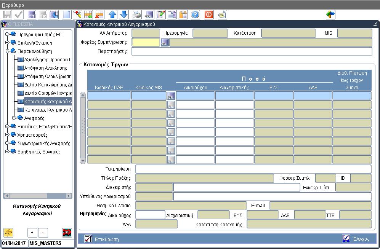This screenshot has height=249, width=380.
Task: Click the Δικαιούχος date field under Ημερομηνίες
Action: point(150,215)
